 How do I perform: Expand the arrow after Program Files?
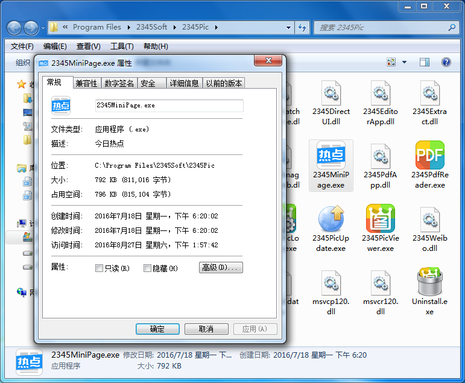click(x=128, y=28)
